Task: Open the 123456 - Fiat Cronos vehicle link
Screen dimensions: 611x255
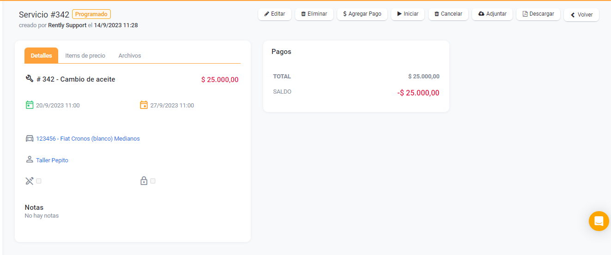Action: pyautogui.click(x=88, y=138)
